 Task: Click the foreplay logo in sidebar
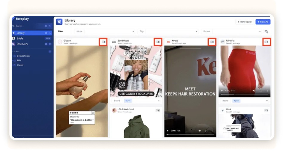click(21, 19)
